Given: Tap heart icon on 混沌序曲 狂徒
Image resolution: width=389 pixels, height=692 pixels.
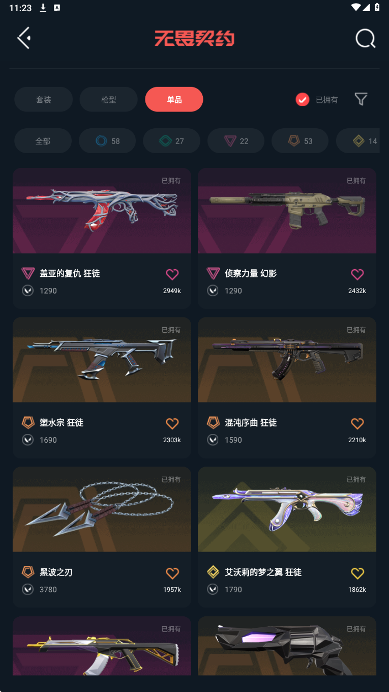Looking at the screenshot, I should [357, 423].
